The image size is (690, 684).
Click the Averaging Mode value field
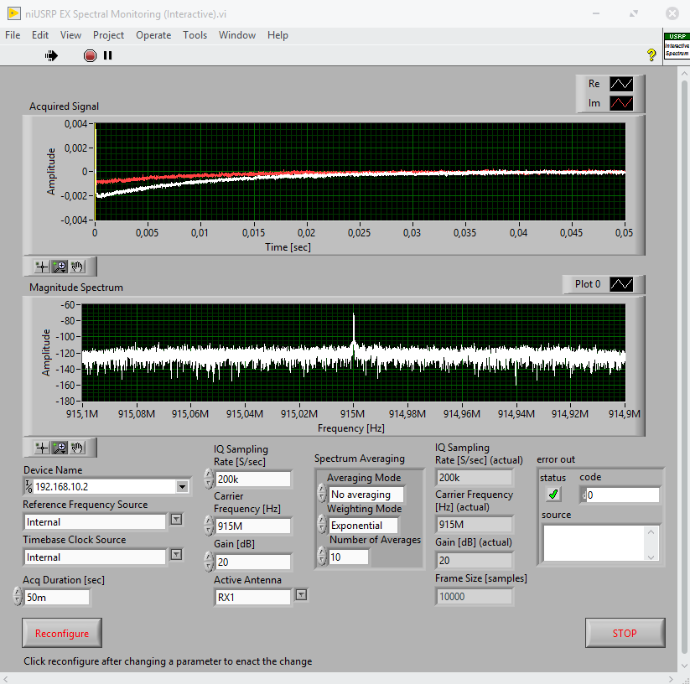click(x=366, y=495)
